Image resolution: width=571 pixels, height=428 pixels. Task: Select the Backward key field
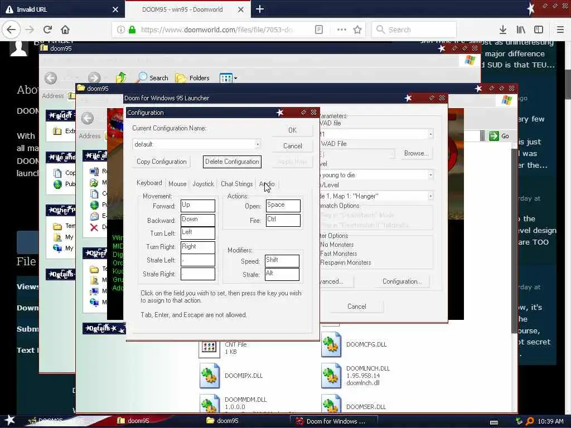198,220
